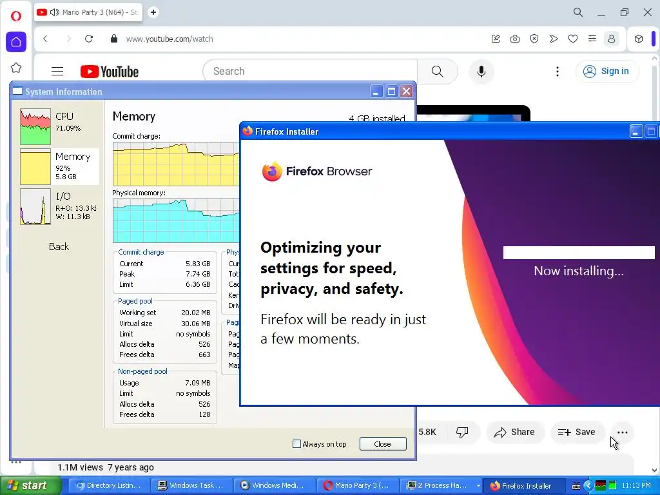
Task: Click the send (My Flow) arrow icon
Action: pyautogui.click(x=554, y=39)
